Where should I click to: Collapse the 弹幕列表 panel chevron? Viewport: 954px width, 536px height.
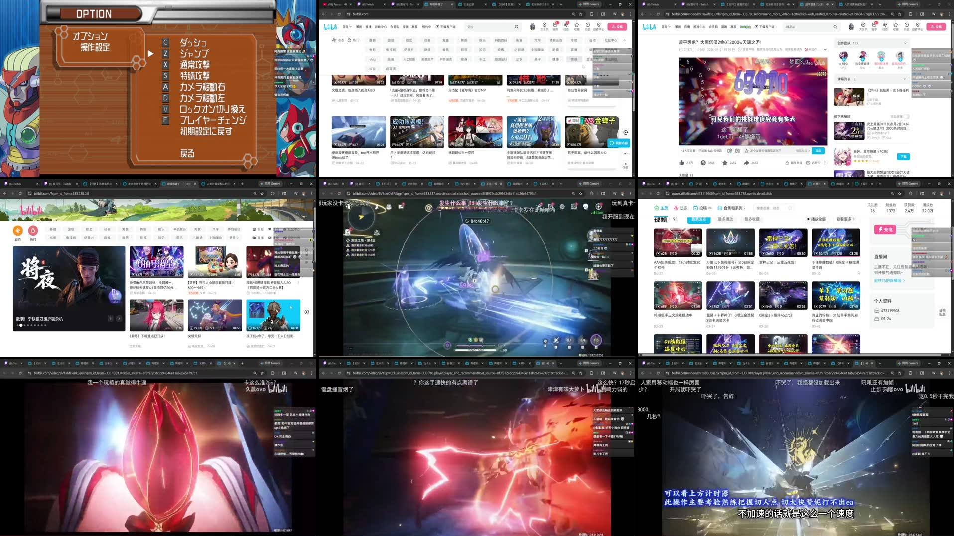(905, 79)
